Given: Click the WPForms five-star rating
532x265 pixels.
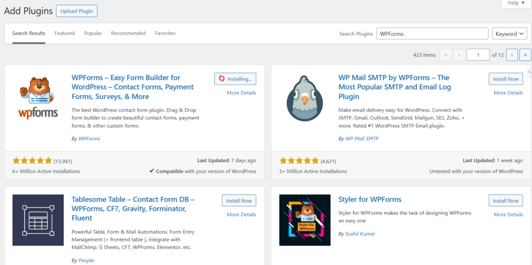Looking at the screenshot, I should (x=32, y=161).
